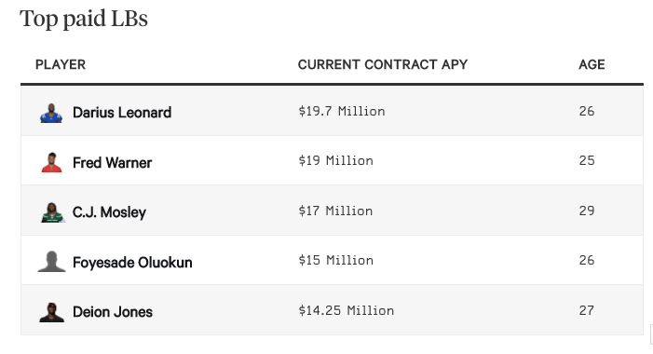This screenshot has height=354, width=653.
Task: Click the $19 Million contract cell
Action: pyautogui.click(x=335, y=161)
